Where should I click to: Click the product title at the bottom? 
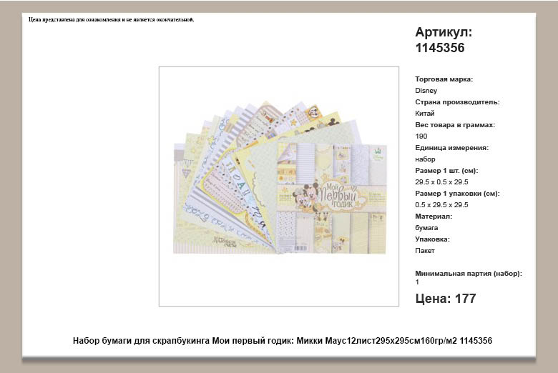(283, 341)
